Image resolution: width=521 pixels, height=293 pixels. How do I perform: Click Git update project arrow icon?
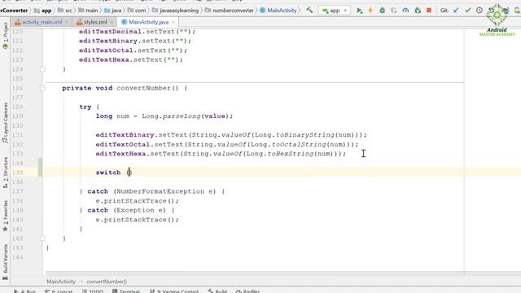(456, 11)
